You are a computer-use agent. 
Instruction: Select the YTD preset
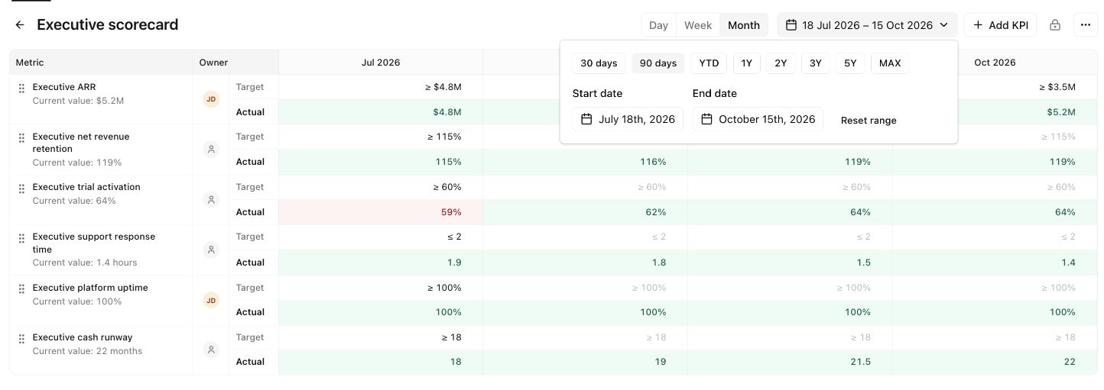pyautogui.click(x=709, y=63)
